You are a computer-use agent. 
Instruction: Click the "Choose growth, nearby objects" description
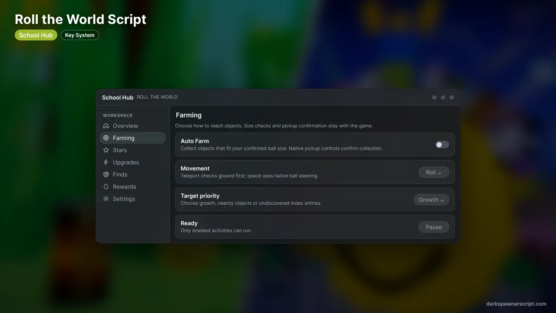click(251, 203)
